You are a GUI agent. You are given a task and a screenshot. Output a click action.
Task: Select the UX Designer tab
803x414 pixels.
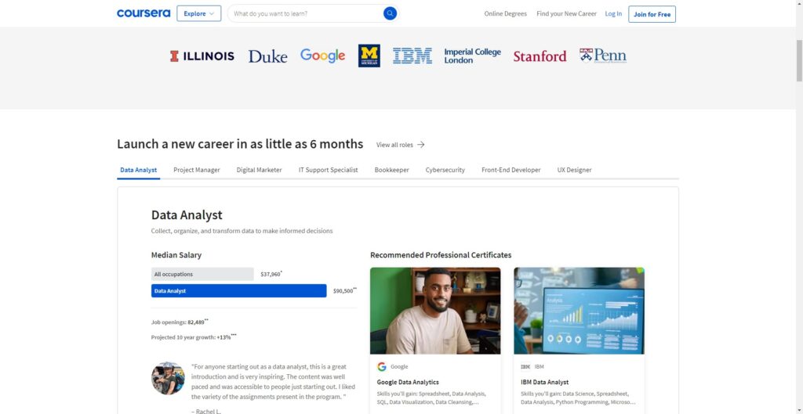(574, 170)
